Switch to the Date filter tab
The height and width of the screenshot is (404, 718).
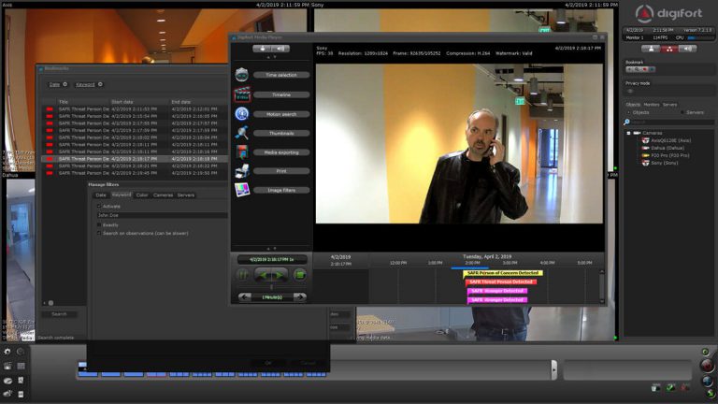100,195
